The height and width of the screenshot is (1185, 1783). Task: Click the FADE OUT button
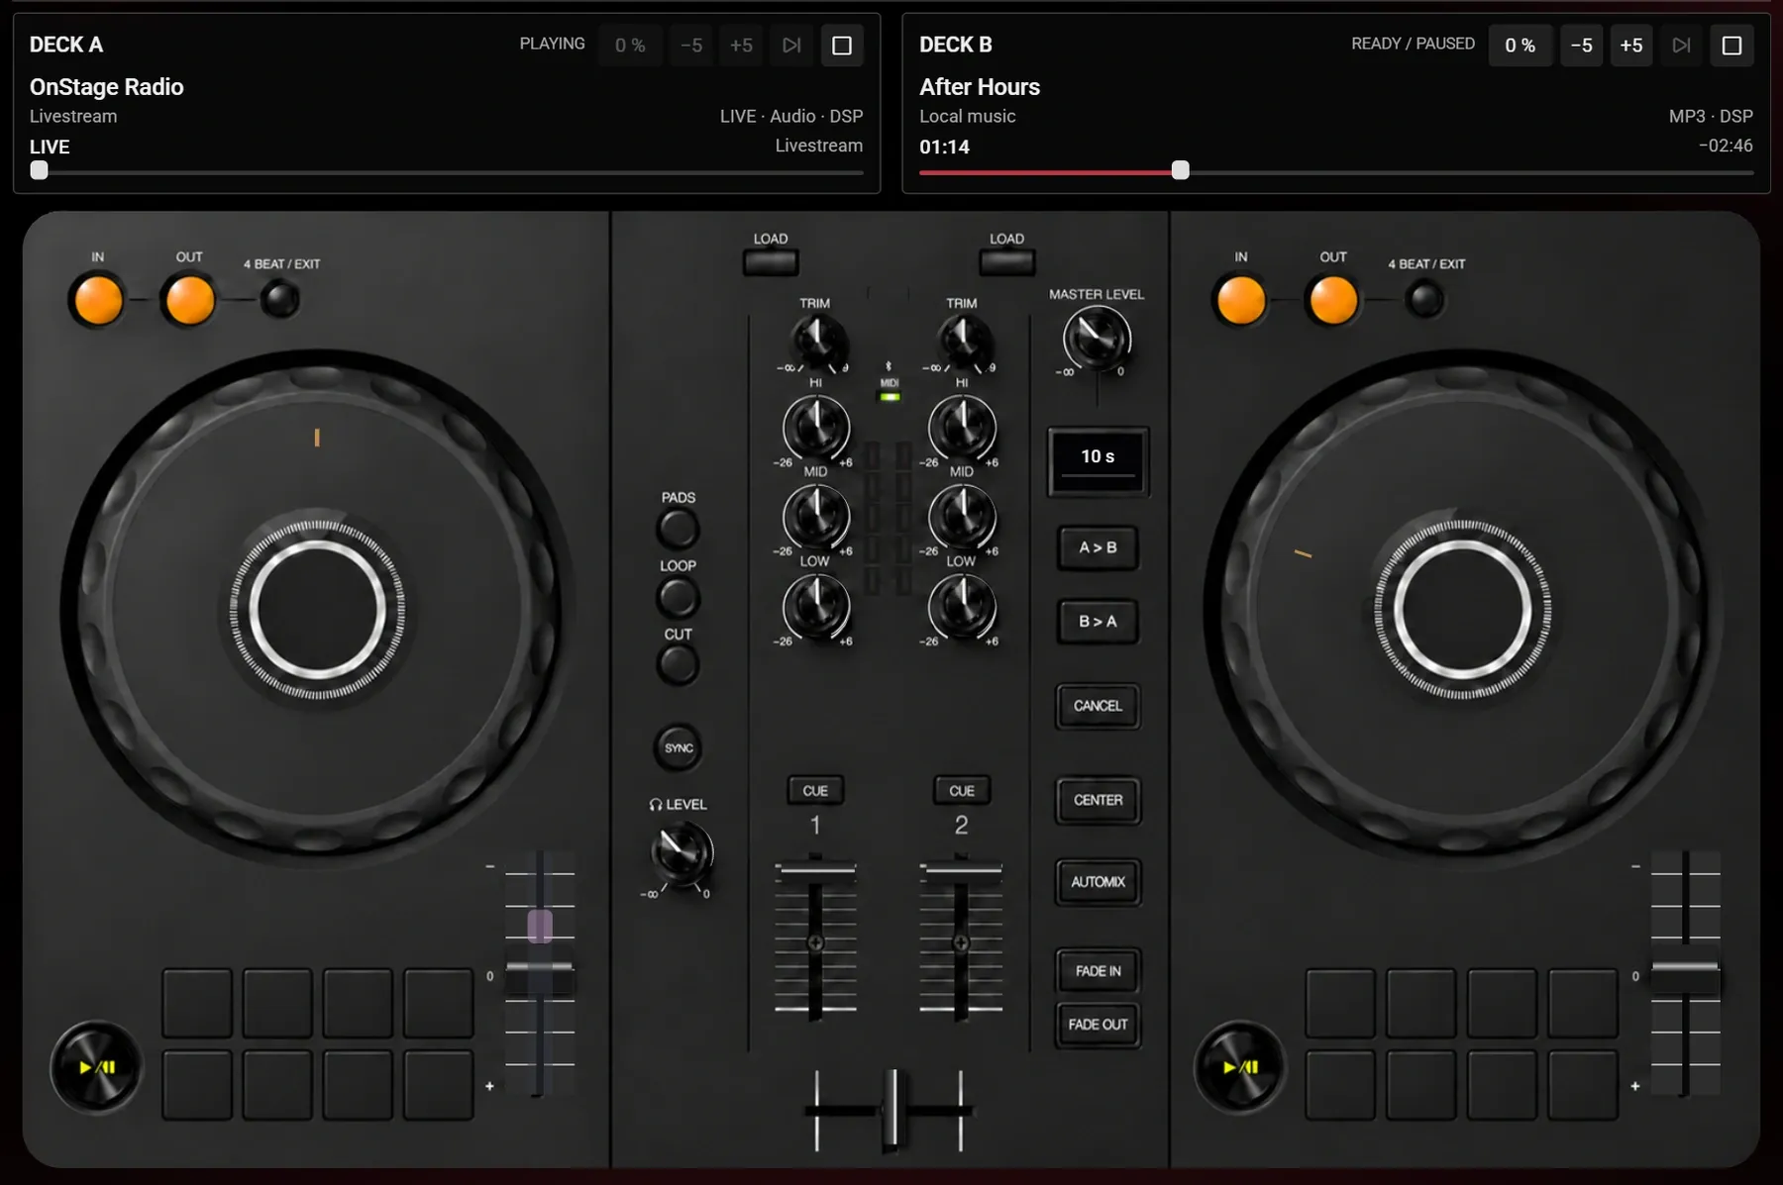1098,1025
